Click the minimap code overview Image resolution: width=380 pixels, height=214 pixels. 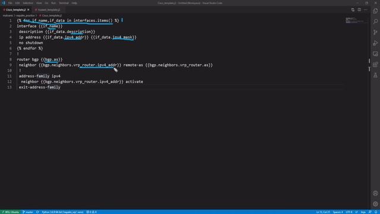356,20
